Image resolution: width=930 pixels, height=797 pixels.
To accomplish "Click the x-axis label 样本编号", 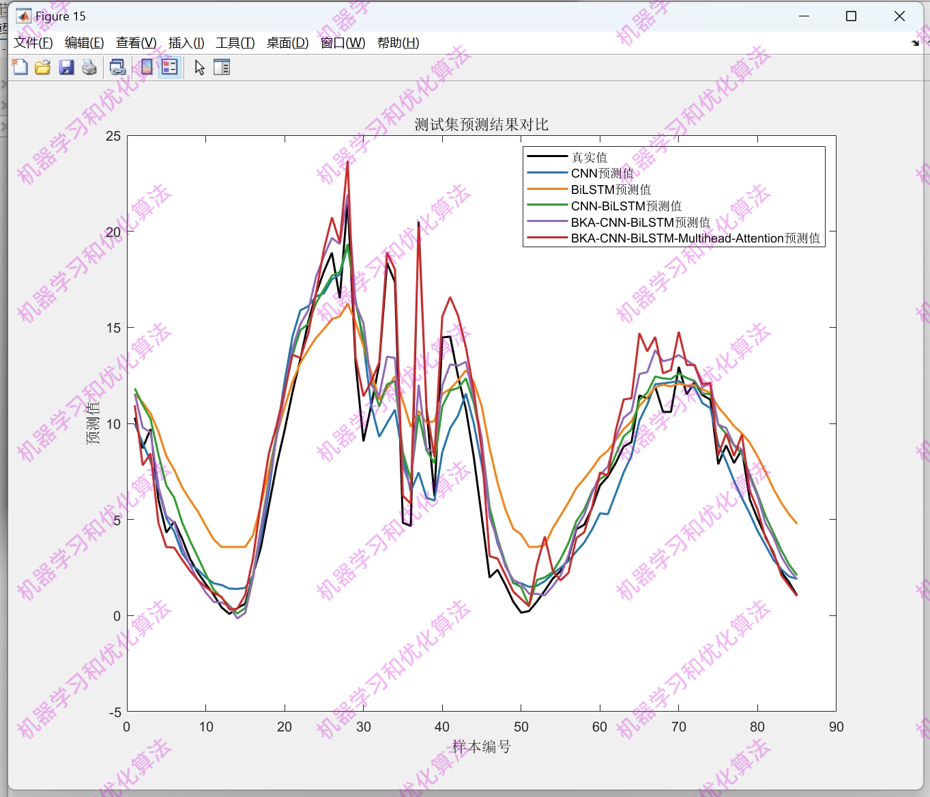I will 482,746.
